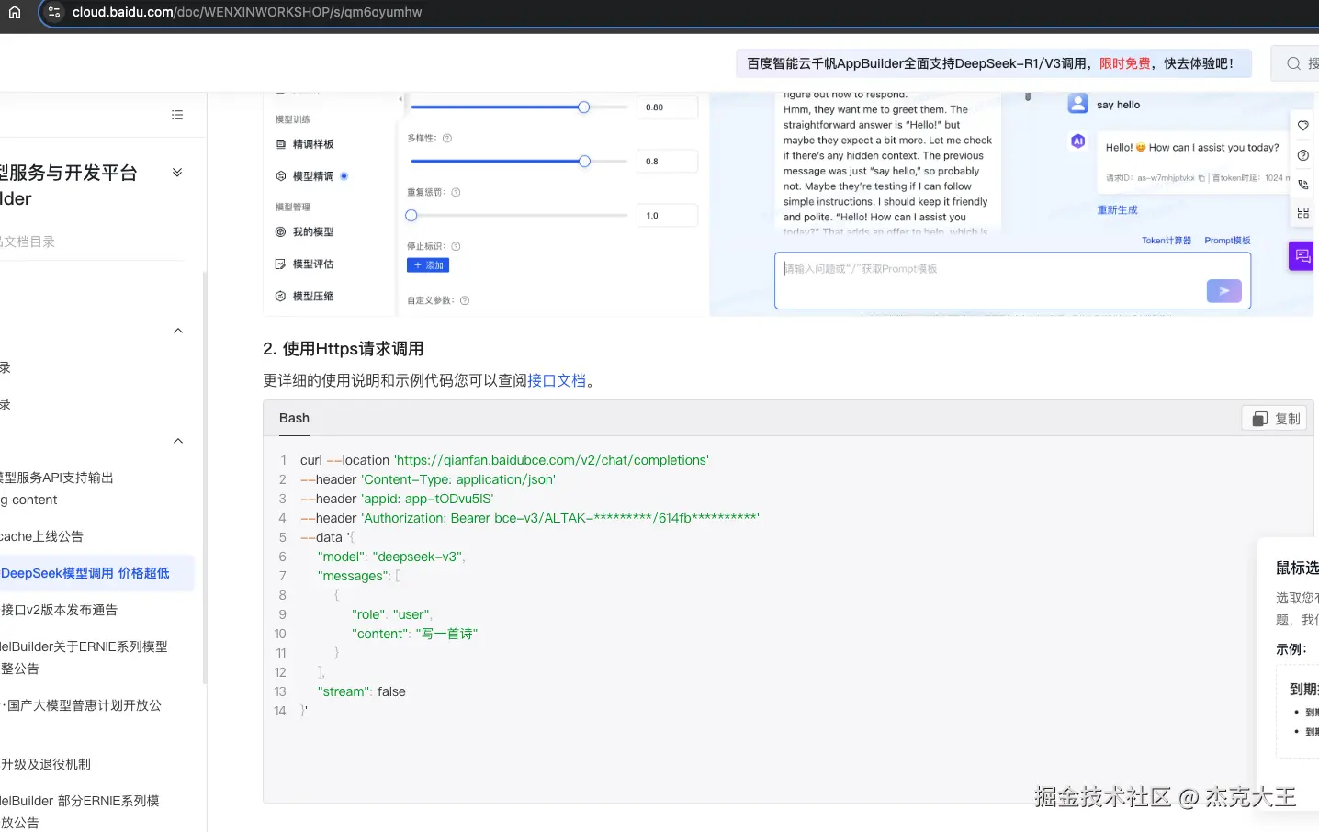Viewport: 1319px width, 832px height.
Task: Adjust the 多样性 slider handle
Action: [x=584, y=162]
